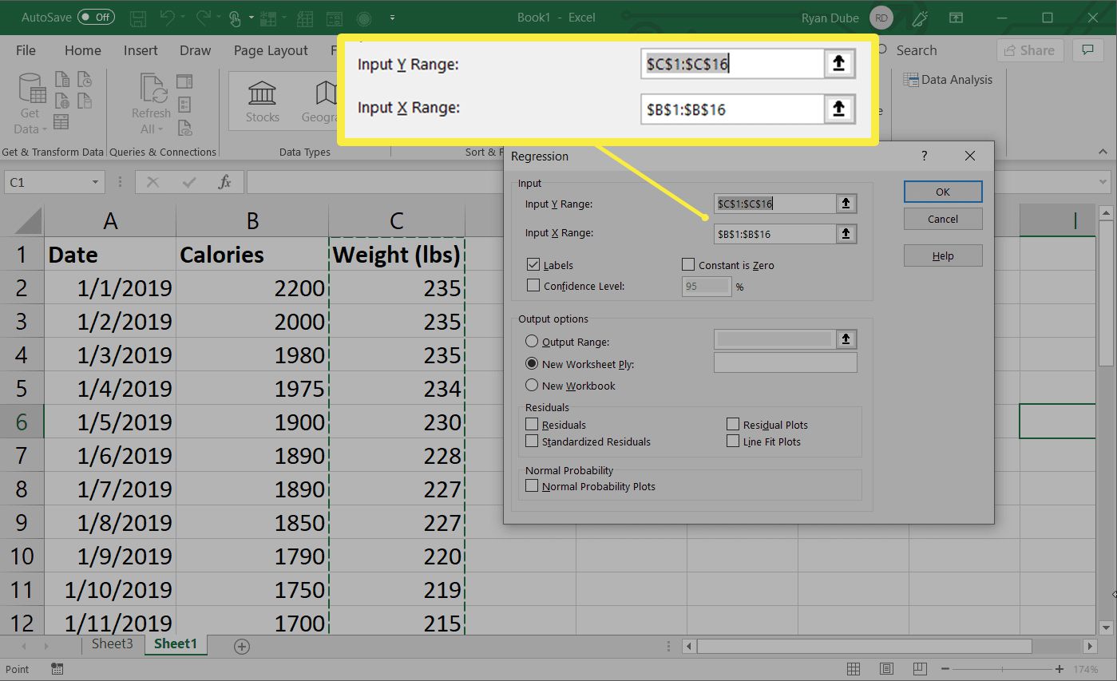1117x681 pixels.
Task: Click the Save icon in Quick Access toolbar
Action: (x=138, y=17)
